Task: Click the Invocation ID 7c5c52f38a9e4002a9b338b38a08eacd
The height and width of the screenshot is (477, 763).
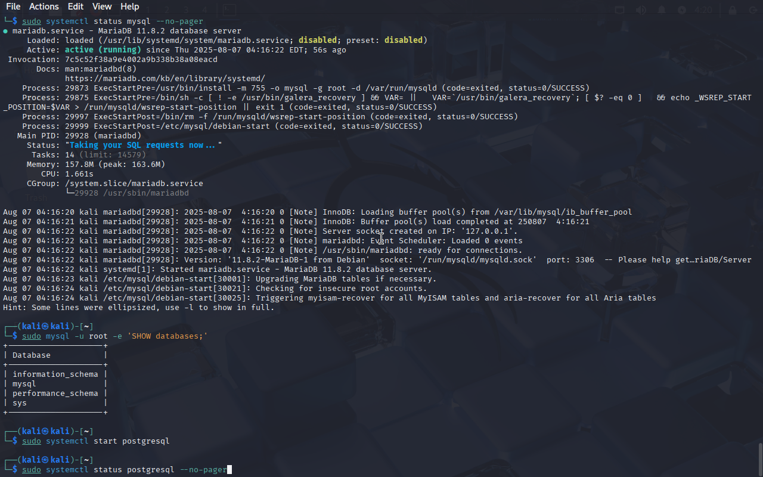Action: 141,60
